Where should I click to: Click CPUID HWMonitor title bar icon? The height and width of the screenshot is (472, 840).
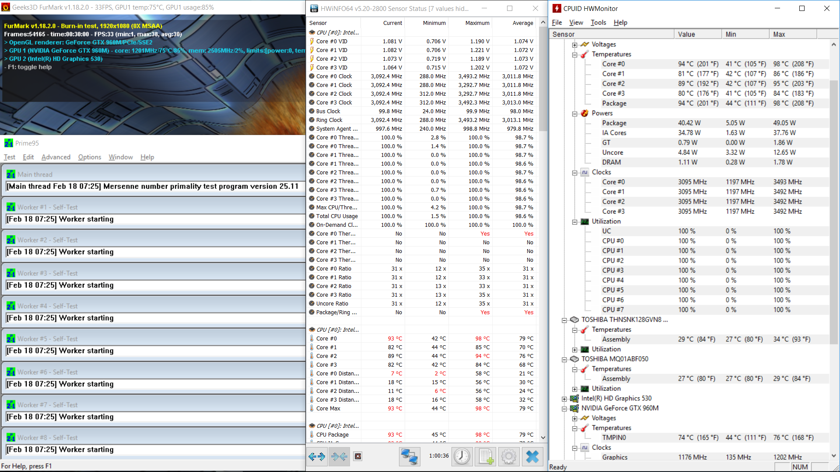pos(557,8)
